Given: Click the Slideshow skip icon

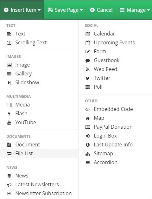Looking at the screenshot, I should (x=9, y=83).
